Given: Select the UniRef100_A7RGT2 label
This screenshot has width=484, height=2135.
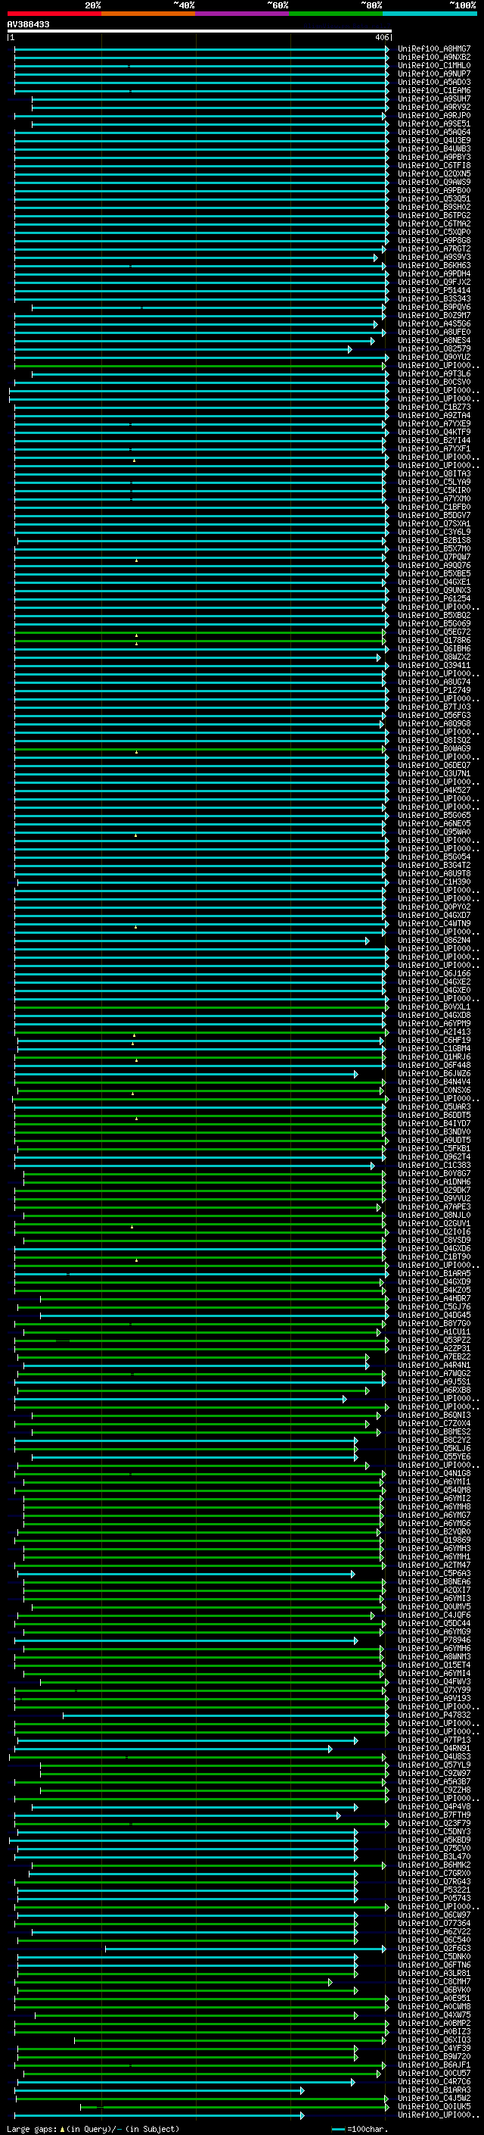Looking at the screenshot, I should click(x=434, y=248).
